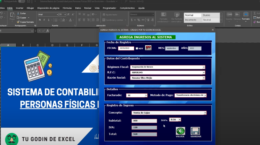Click the Copiar formato brush icon
The image size is (260, 145).
click(18, 22)
